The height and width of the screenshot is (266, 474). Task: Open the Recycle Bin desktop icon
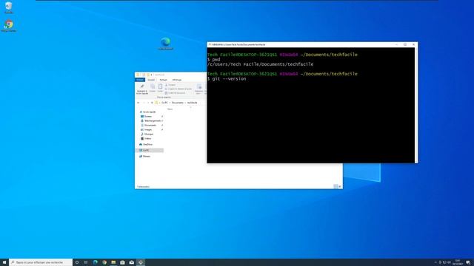point(8,7)
